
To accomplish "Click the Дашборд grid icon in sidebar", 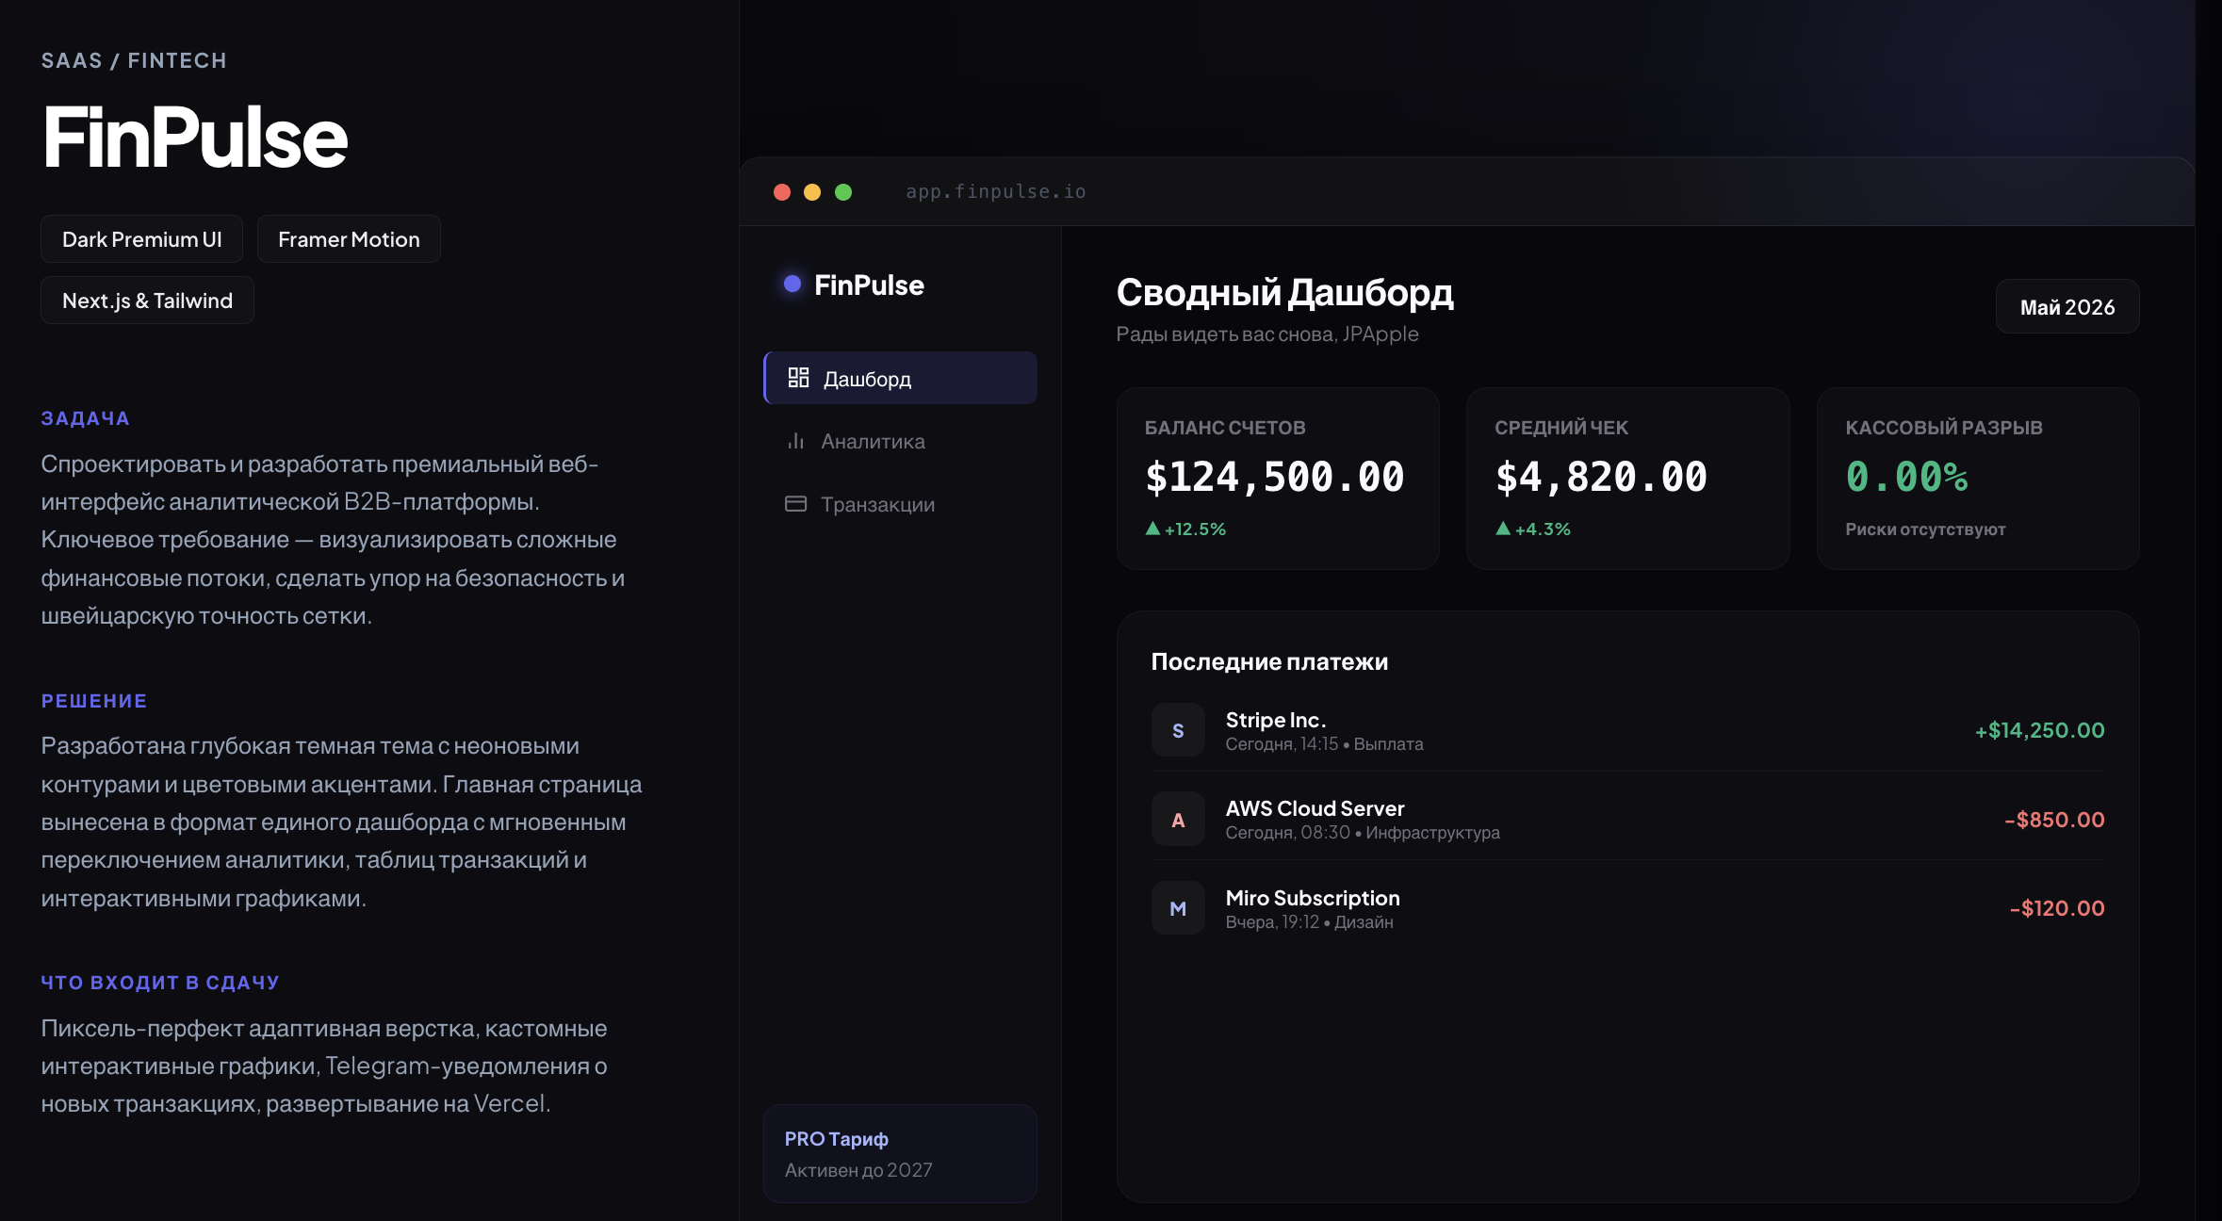I will coord(798,378).
